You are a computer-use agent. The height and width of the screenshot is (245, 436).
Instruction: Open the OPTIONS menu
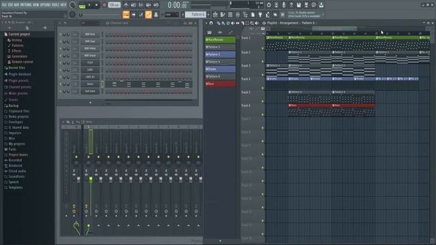(x=46, y=5)
